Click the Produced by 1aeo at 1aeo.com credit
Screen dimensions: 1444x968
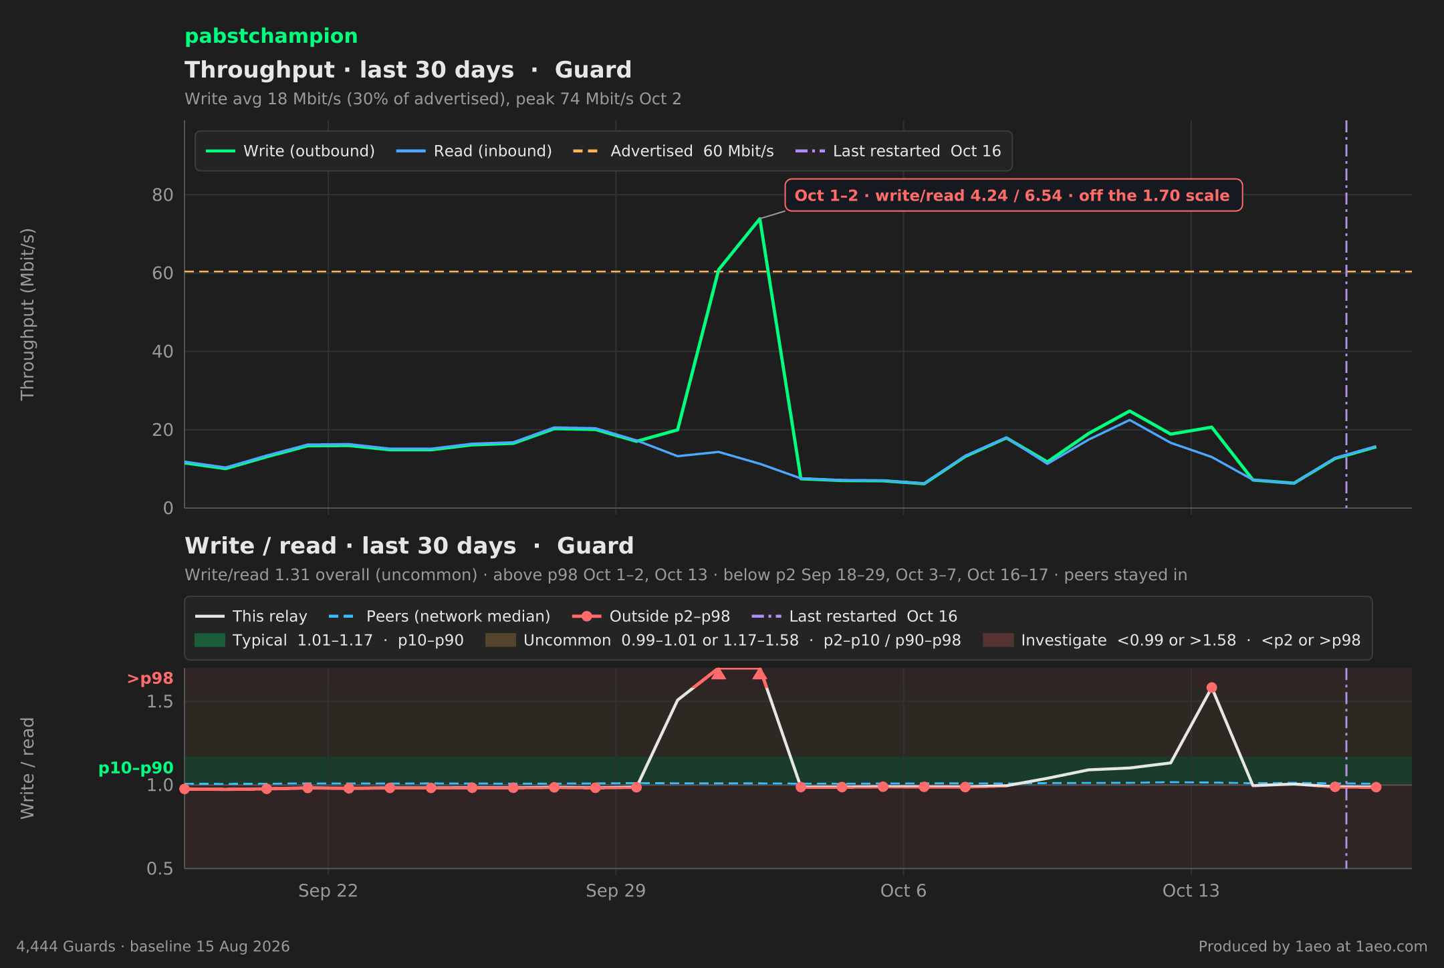click(x=1313, y=947)
